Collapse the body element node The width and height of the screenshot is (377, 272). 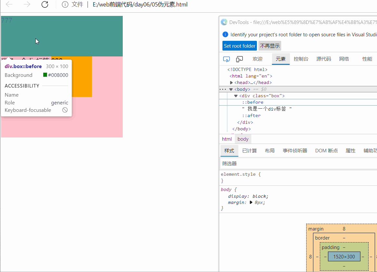pos(231,89)
